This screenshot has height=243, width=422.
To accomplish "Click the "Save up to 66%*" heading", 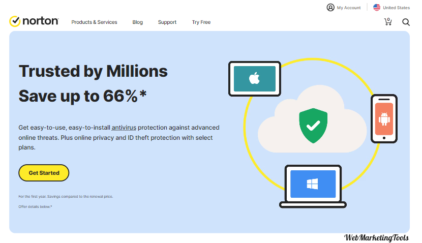I will (x=83, y=96).
